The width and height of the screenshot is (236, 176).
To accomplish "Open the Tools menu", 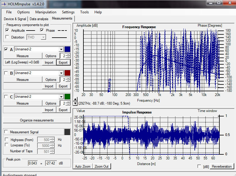I will click(x=84, y=12).
